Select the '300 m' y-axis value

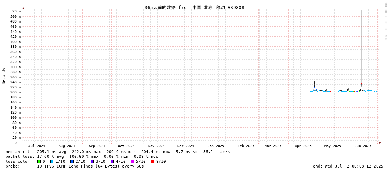coord(16,67)
